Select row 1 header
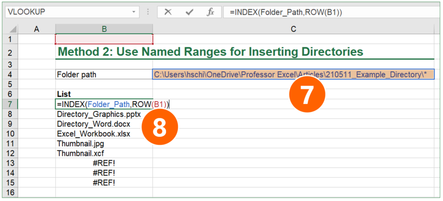Screen dimensions: 443x201 point(10,39)
